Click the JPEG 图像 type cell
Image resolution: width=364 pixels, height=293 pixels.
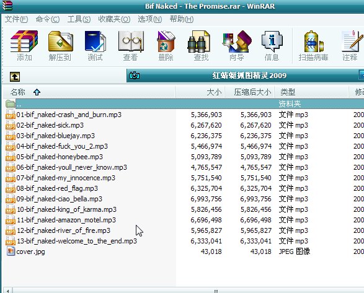(295, 251)
